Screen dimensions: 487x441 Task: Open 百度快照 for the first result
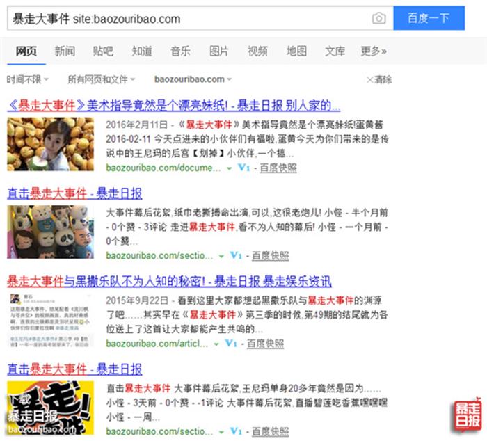tap(278, 168)
